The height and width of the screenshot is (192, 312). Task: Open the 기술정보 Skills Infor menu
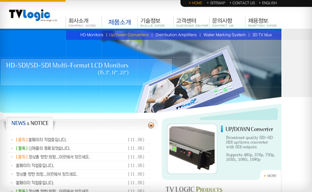click(153, 22)
